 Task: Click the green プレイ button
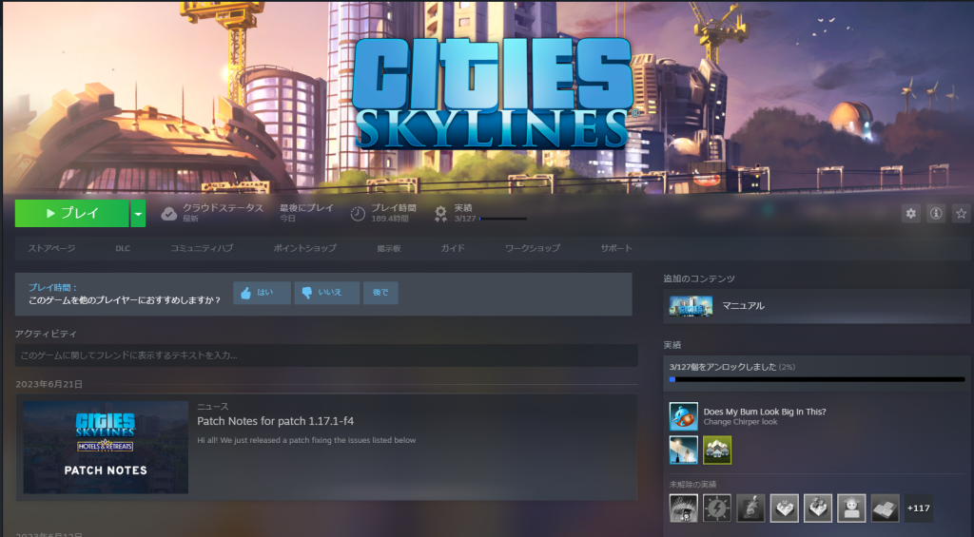[72, 214]
